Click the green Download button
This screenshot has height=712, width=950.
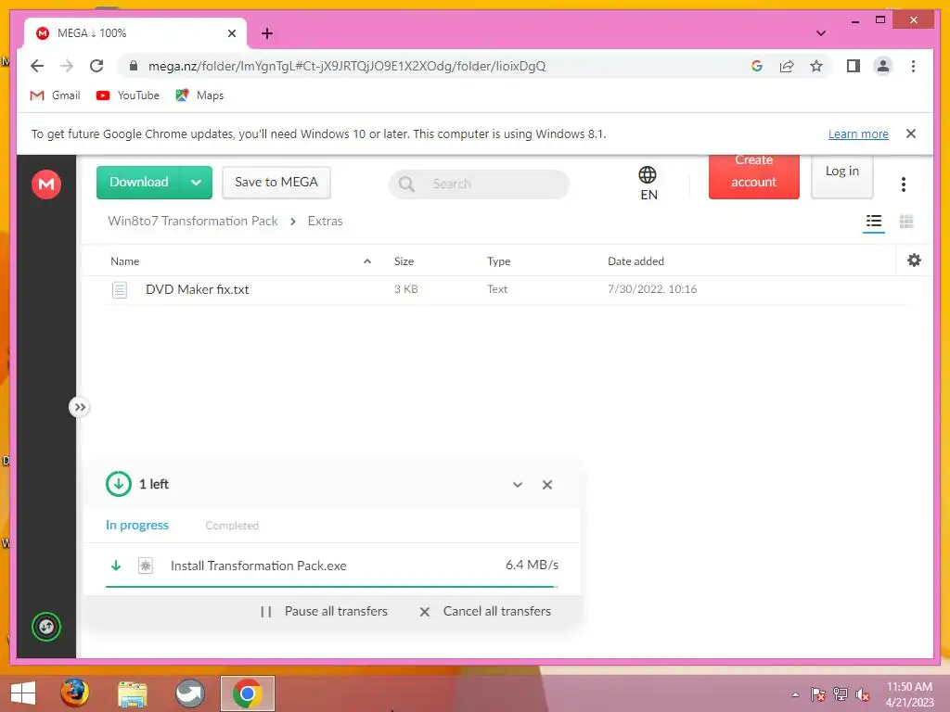(139, 183)
